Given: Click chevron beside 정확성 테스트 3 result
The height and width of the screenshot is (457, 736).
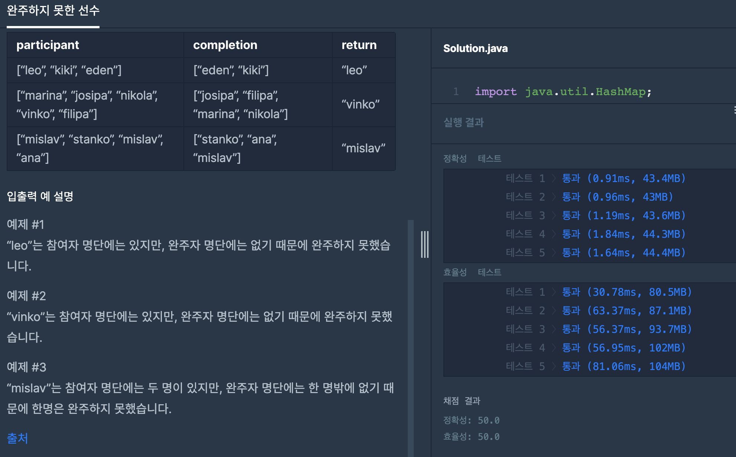Looking at the screenshot, I should click(554, 216).
